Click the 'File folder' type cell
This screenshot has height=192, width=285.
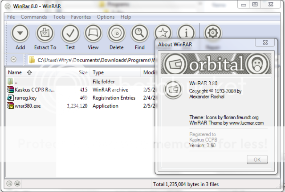click(x=104, y=82)
